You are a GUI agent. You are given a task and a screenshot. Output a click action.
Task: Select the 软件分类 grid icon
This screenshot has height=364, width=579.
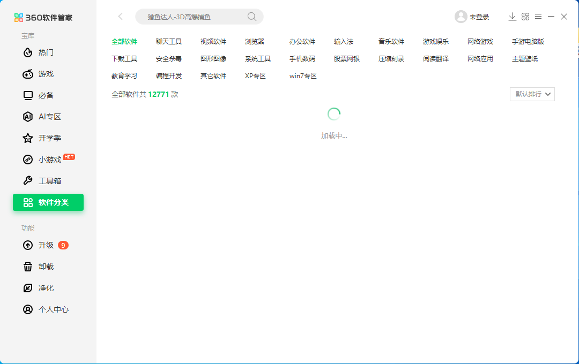click(x=28, y=202)
